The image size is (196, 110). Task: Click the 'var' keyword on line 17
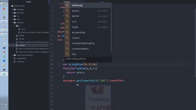click(x=65, y=64)
